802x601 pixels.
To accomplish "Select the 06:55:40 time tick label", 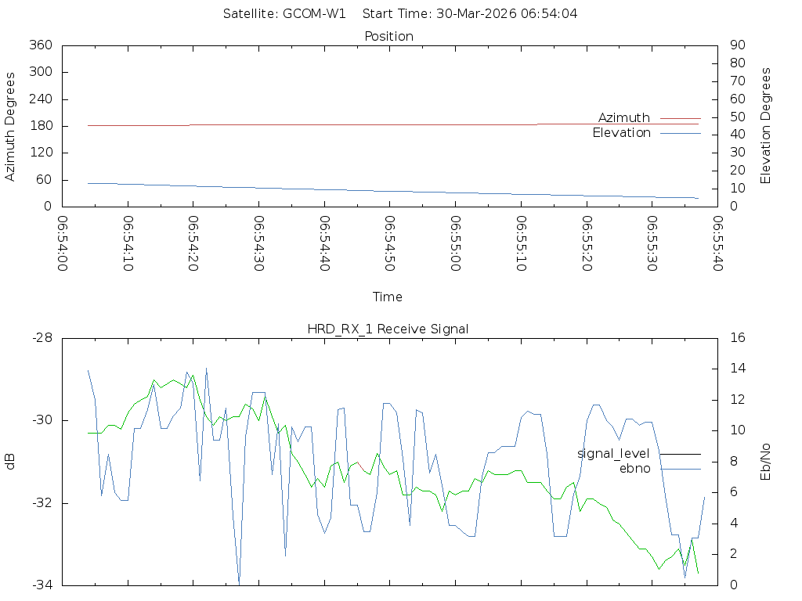I will click(717, 243).
